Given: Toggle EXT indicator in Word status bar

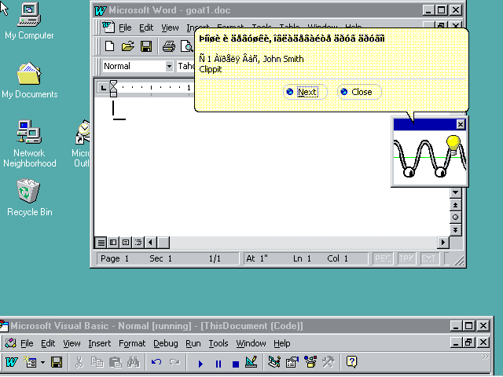Looking at the screenshot, I should click(429, 258).
